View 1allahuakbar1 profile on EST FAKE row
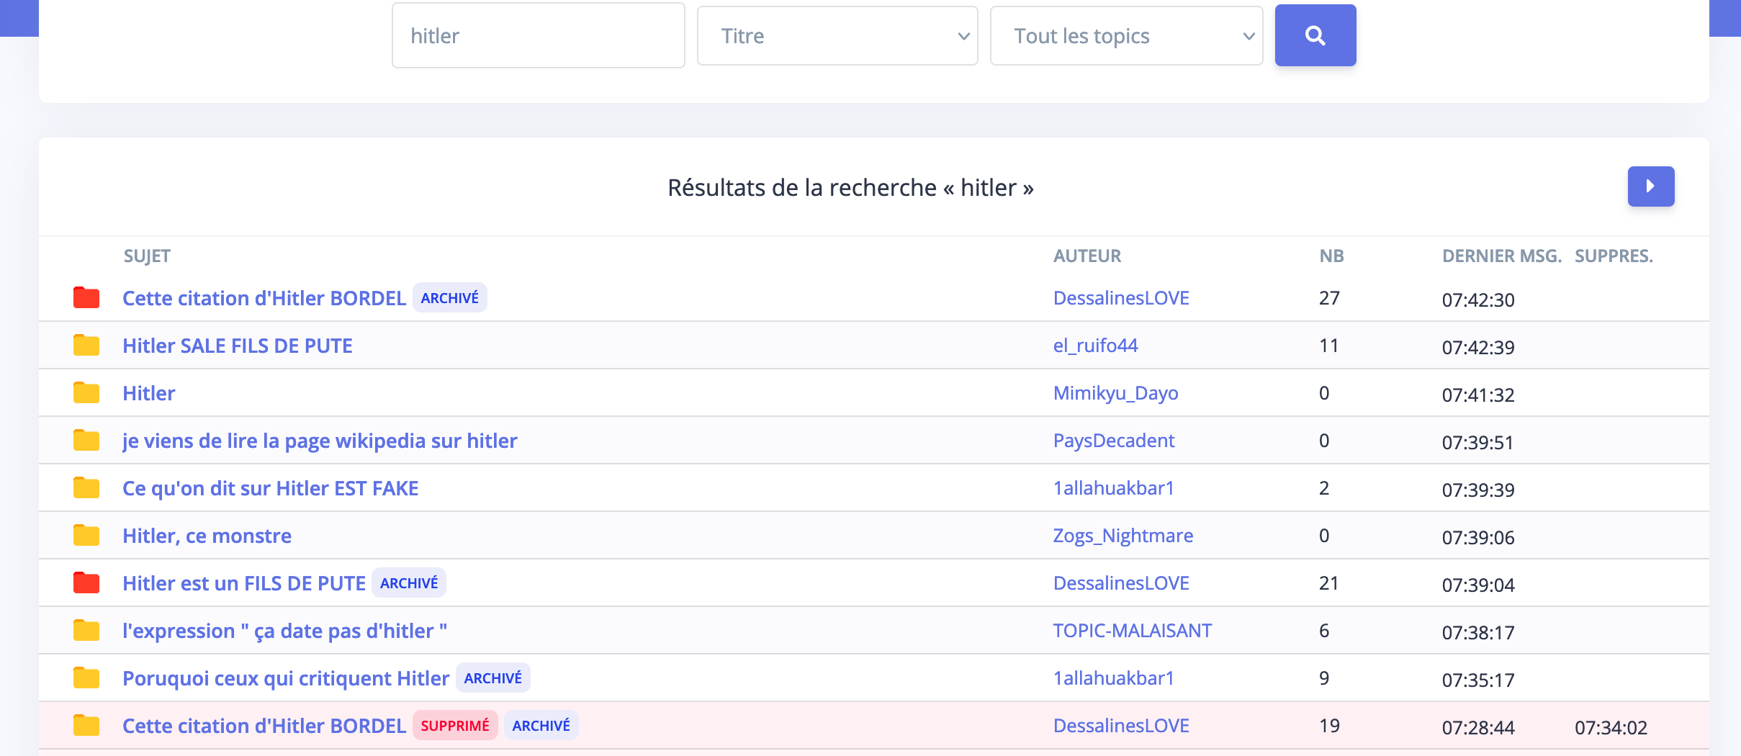The height and width of the screenshot is (756, 1741). click(x=1113, y=488)
